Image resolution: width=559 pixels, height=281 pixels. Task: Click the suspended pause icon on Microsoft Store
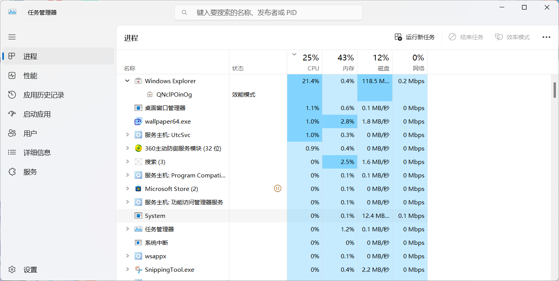[278, 189]
